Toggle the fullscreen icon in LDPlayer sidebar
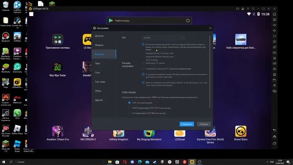The height and width of the screenshot is (165, 293). [x=274, y=36]
